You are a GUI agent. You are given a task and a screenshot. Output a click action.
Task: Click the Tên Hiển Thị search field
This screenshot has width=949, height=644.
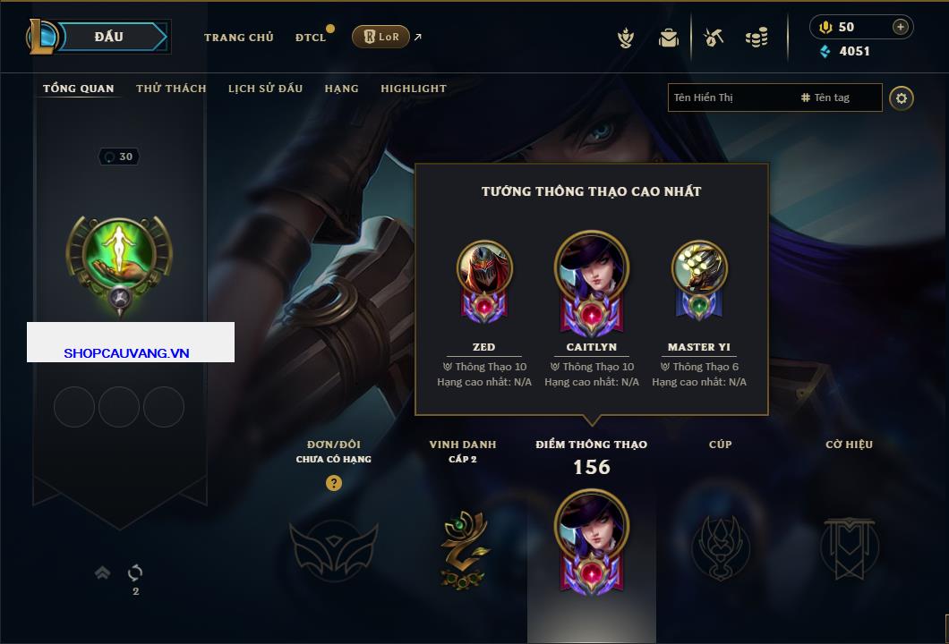733,97
